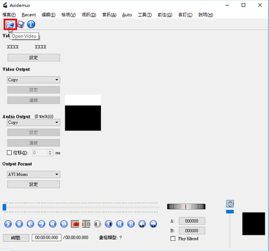Open the 檔案(F) menu
Viewport: 269px width, 251px height.
9,15
